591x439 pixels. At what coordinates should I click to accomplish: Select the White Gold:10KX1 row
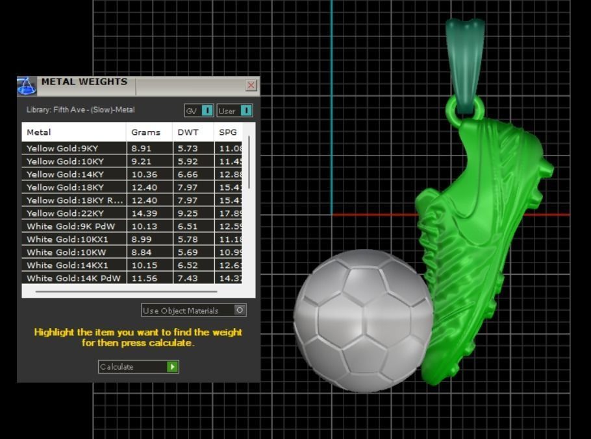pyautogui.click(x=132, y=239)
